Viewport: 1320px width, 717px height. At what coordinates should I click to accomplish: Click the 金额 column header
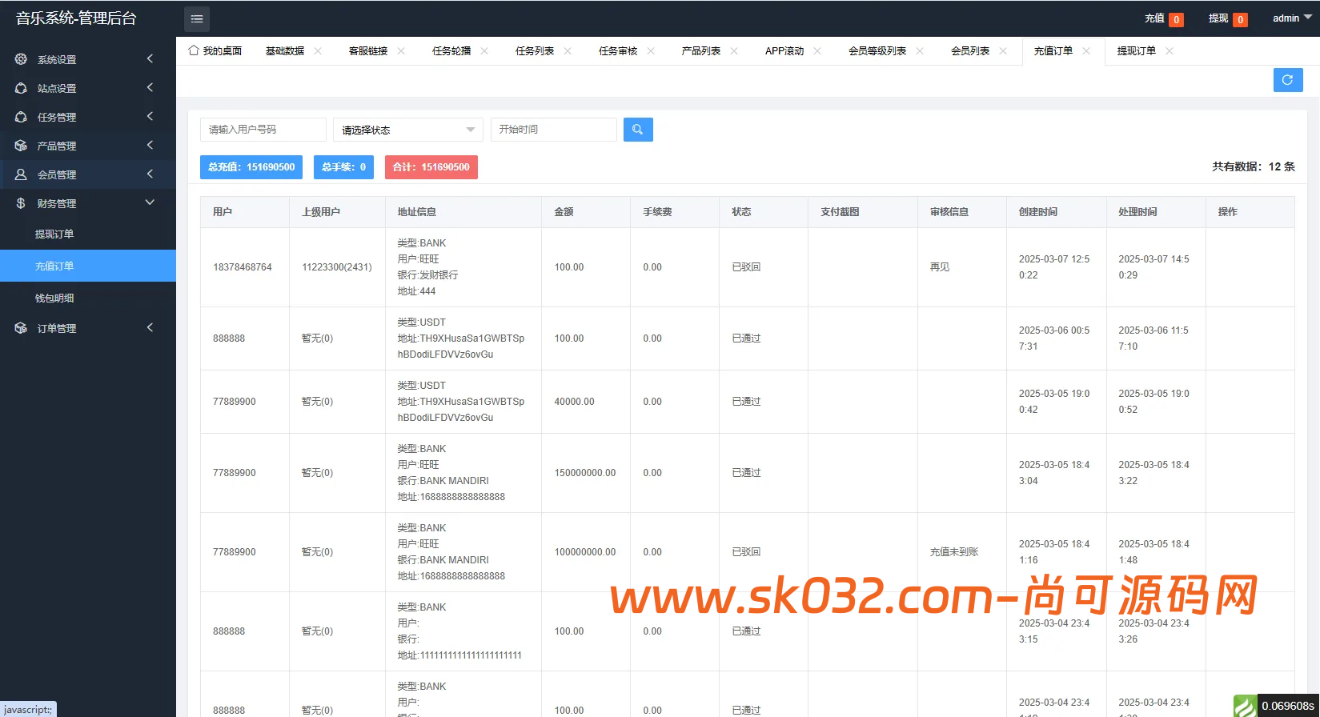pyautogui.click(x=564, y=212)
